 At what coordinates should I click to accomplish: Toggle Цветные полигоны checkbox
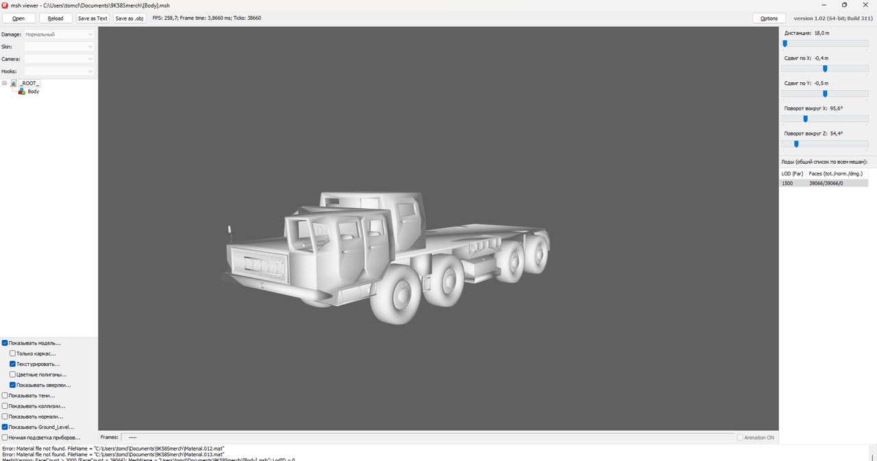pyautogui.click(x=12, y=375)
